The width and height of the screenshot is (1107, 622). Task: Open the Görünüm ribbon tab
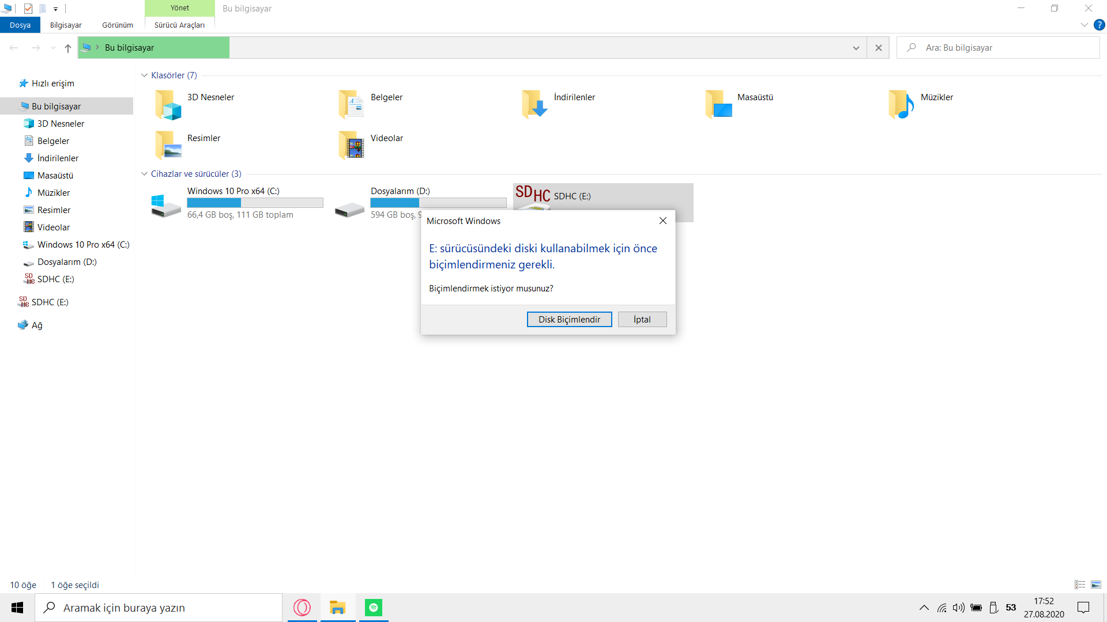tap(118, 25)
